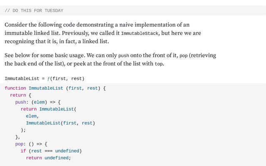The height and width of the screenshot is (166, 266).
Task: Click the italic f function symbol
Action: (x=49, y=79)
